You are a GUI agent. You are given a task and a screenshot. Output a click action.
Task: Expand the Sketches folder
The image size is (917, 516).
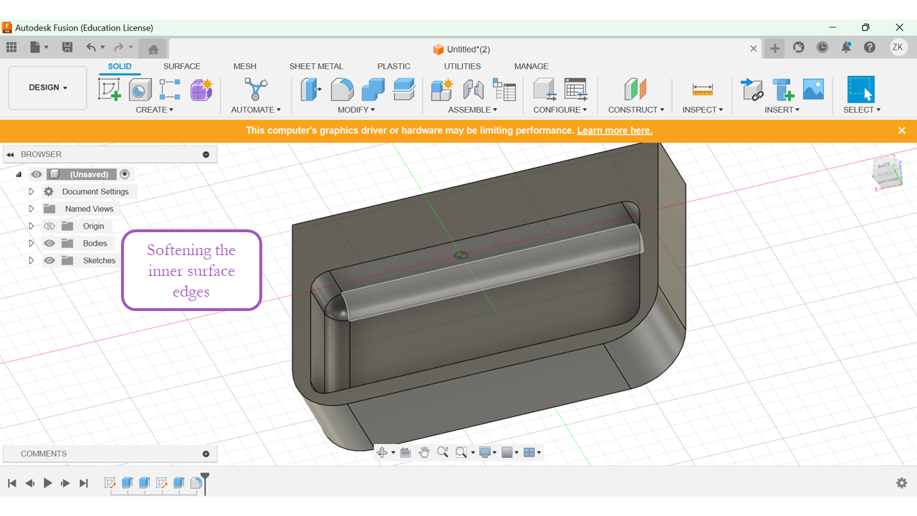(31, 260)
